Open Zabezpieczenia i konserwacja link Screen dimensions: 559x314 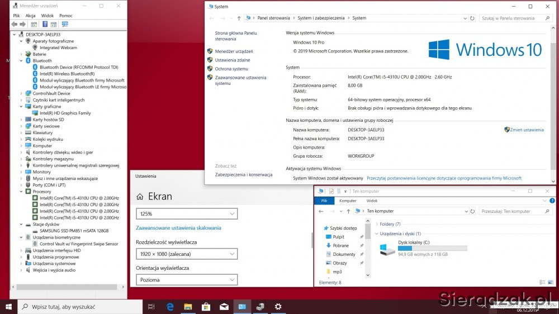(x=244, y=175)
